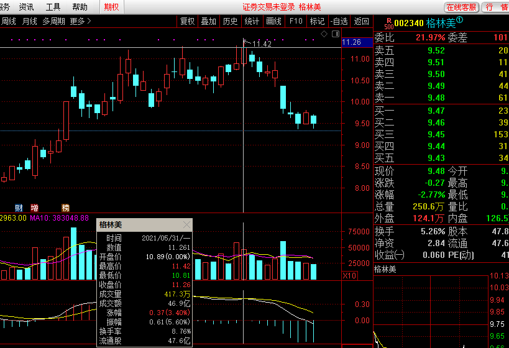Viewport: 509px width, 348px height.
Task: Click the popup 收盘价 value 11.26
Action: click(x=181, y=285)
